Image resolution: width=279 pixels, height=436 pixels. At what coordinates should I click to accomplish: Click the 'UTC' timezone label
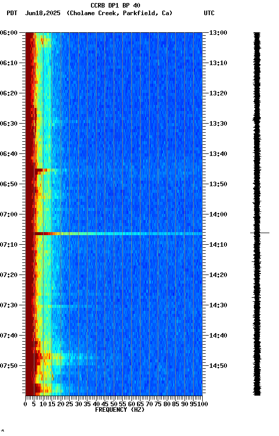(x=209, y=13)
